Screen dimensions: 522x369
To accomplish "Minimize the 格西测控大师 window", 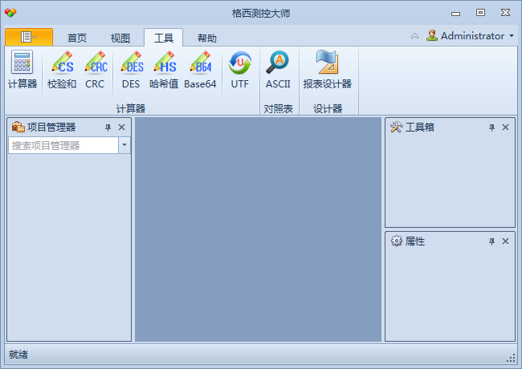I will 456,13.
